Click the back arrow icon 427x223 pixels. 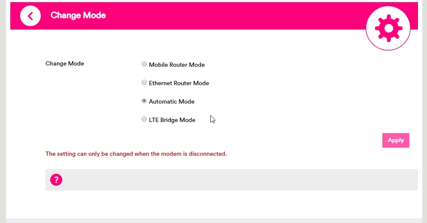pos(30,16)
